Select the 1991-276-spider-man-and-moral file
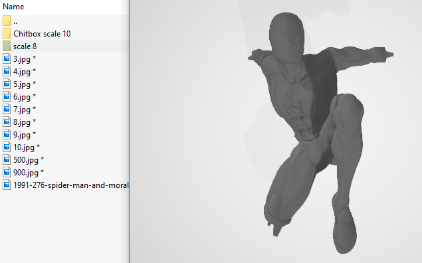 (71, 185)
